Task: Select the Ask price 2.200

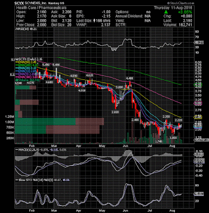Action: pyautogui.click(x=66, y=12)
